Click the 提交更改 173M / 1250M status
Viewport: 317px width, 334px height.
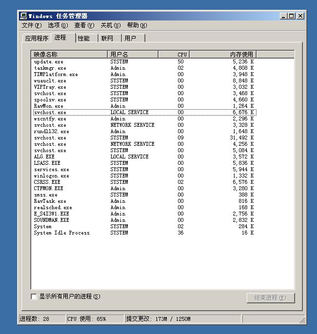pos(183,319)
